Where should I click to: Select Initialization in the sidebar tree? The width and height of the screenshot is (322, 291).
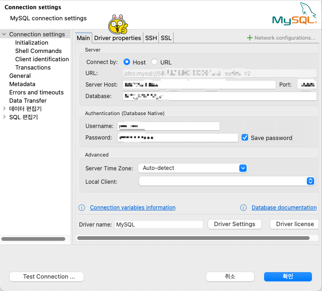coord(32,43)
